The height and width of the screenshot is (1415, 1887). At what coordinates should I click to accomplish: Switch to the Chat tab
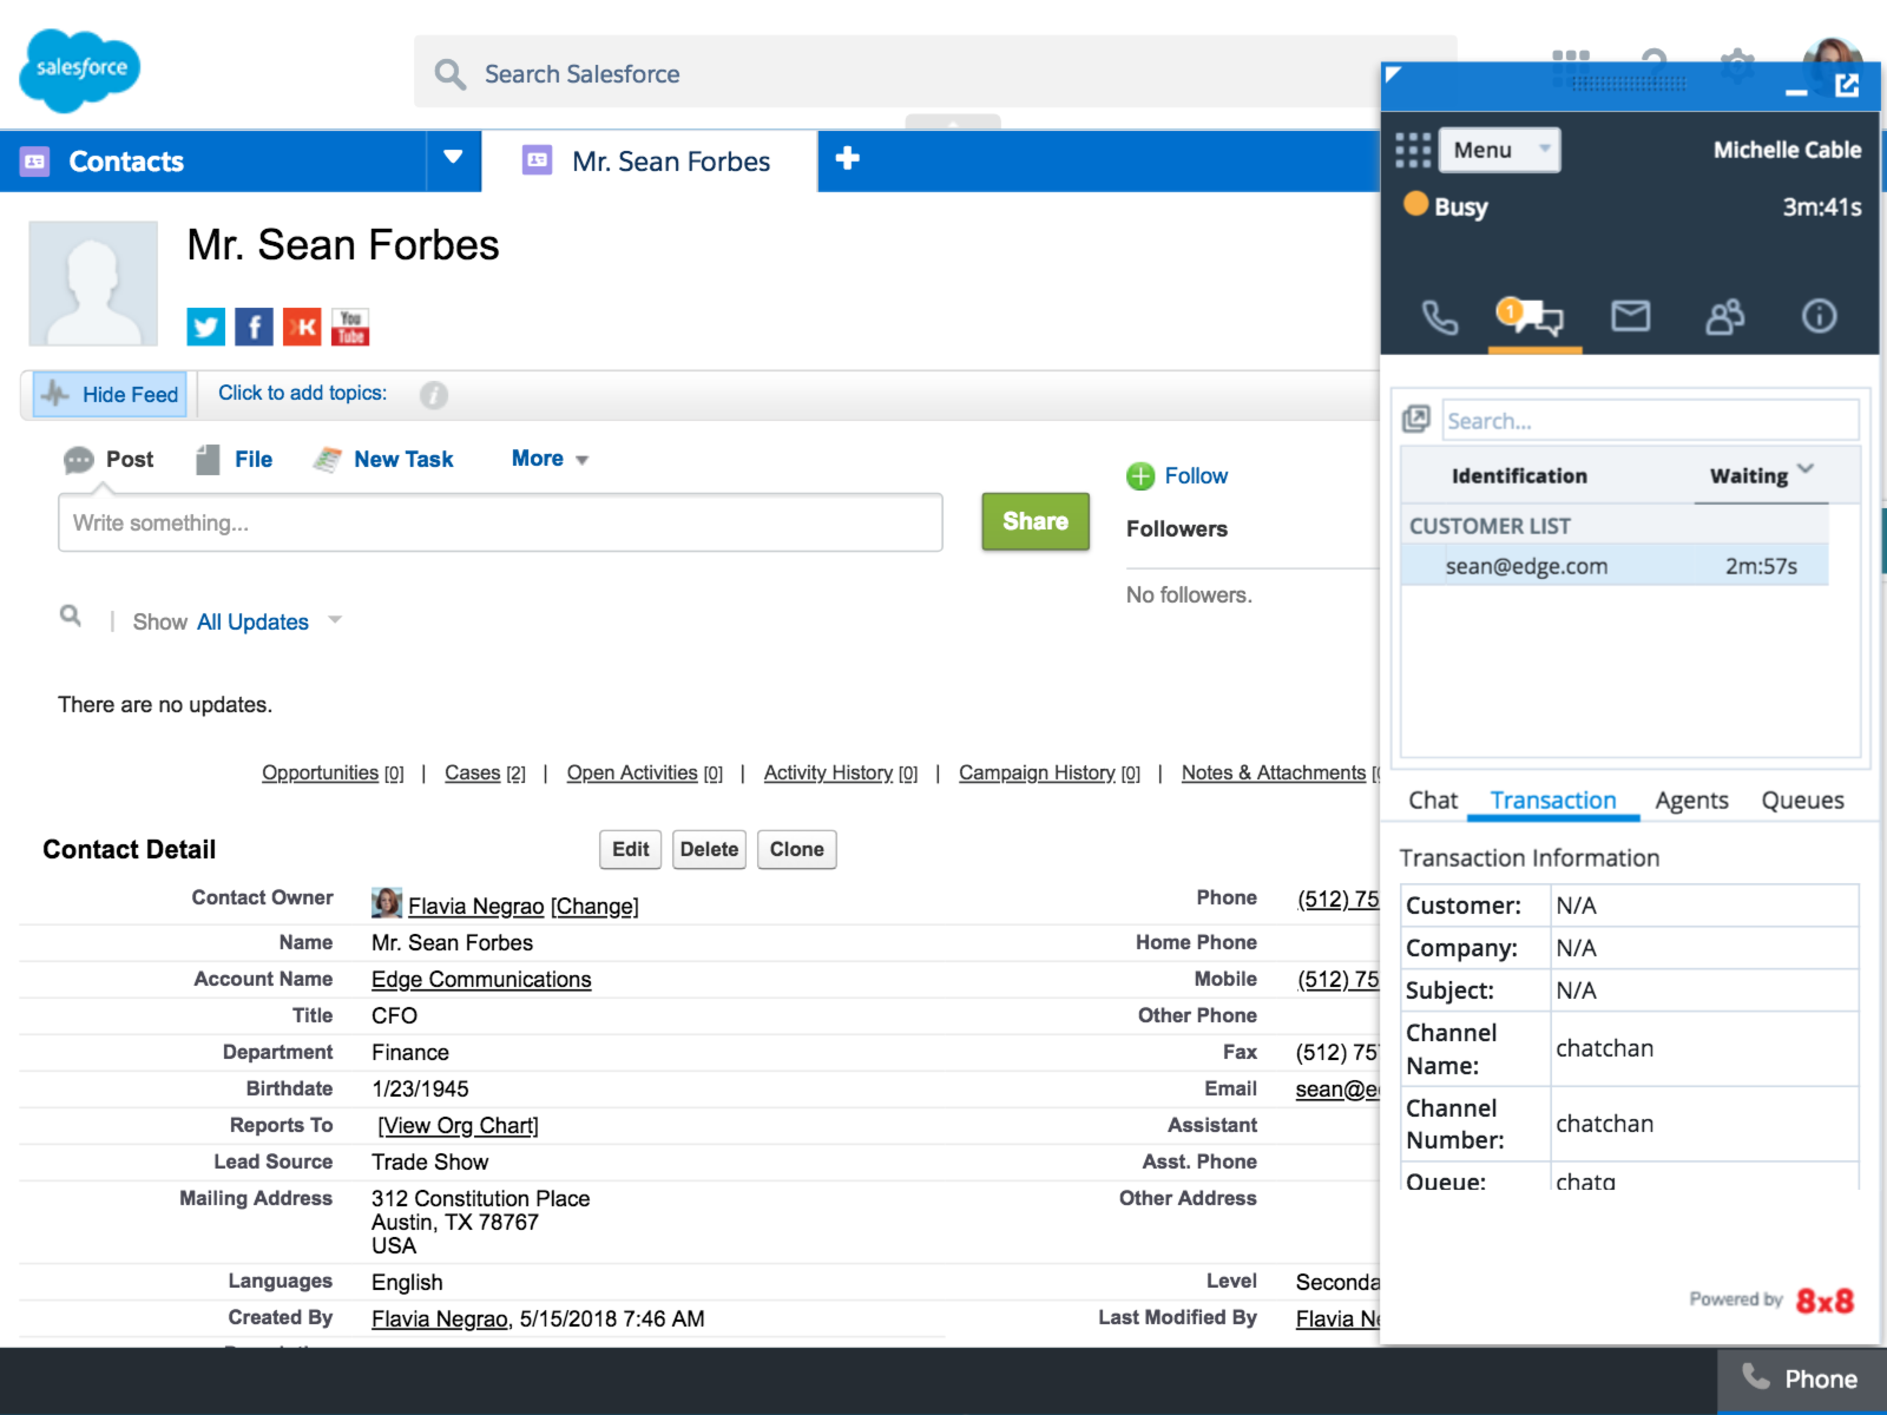pos(1433,800)
